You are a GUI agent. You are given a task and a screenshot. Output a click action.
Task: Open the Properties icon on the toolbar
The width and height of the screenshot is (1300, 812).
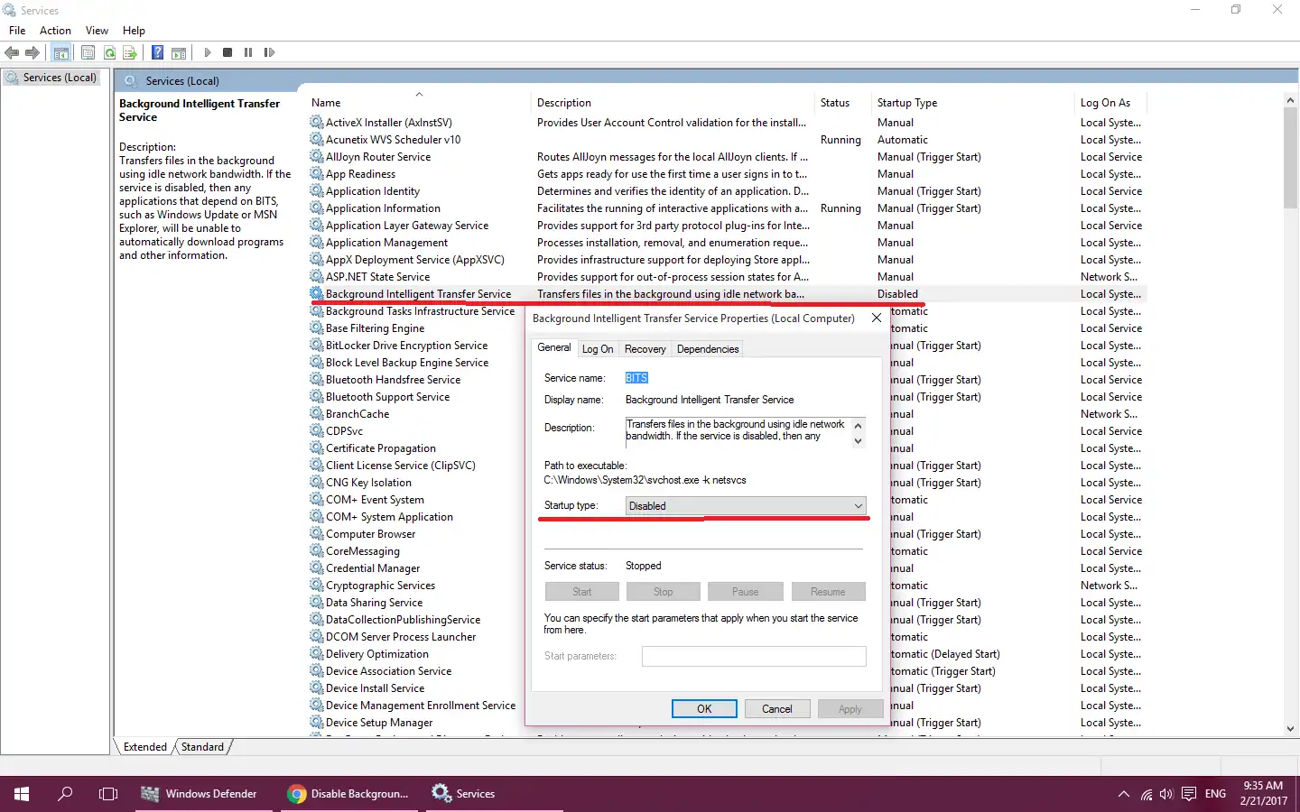[88, 52]
